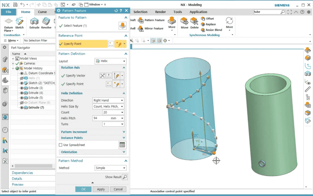This screenshot has width=313, height=196.
Task: Hide Extrude (5) via eye icon
Action: pos(22,98)
